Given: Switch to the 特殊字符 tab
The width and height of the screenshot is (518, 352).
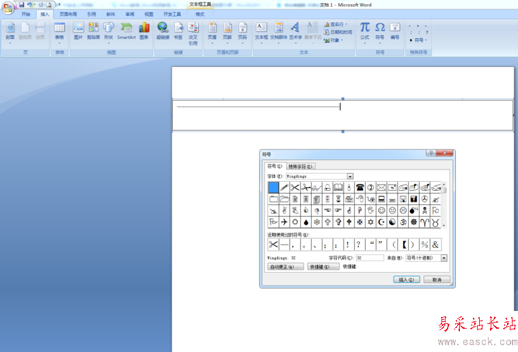Looking at the screenshot, I should [301, 166].
